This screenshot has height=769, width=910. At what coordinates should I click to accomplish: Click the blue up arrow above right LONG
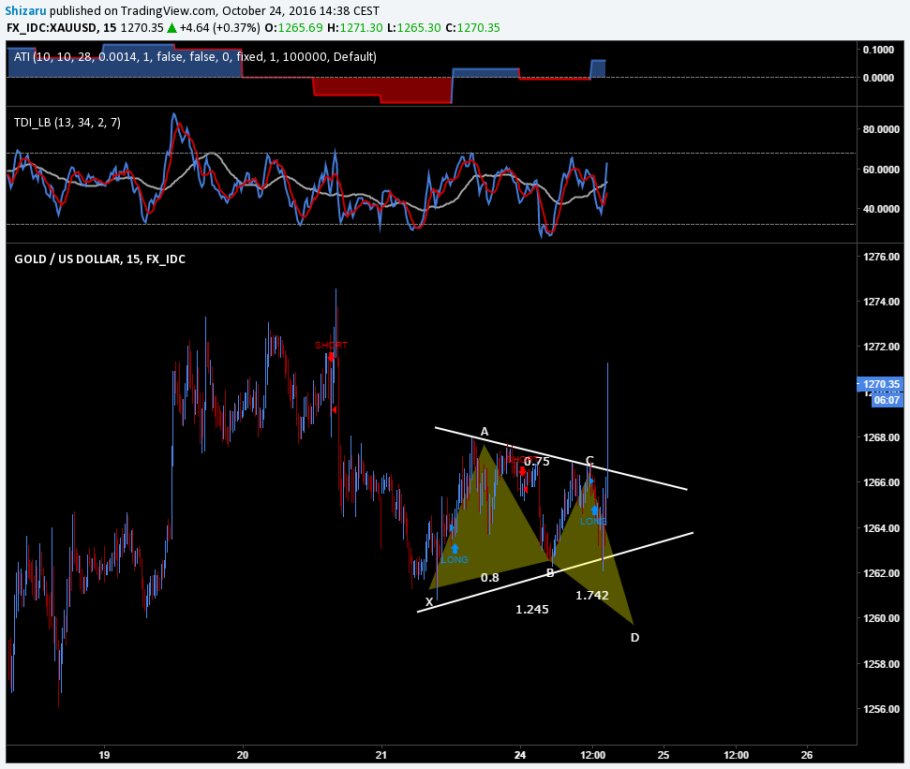(595, 510)
